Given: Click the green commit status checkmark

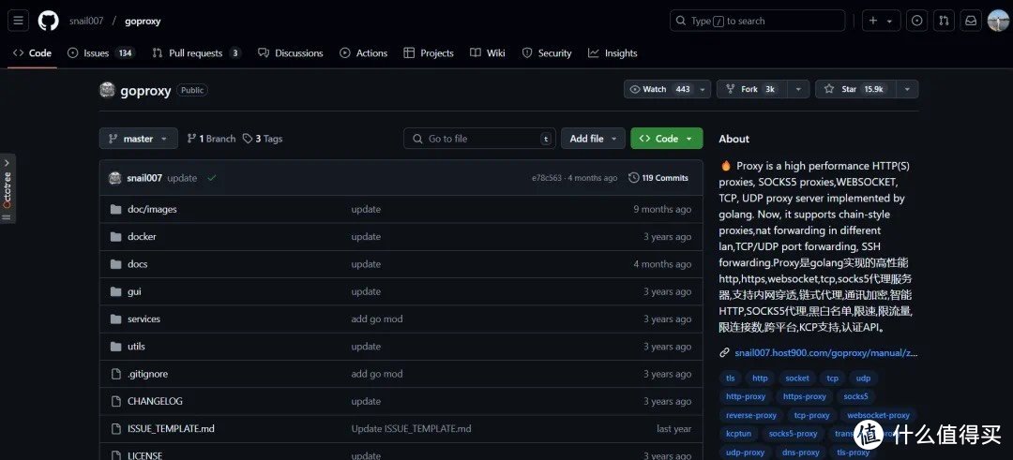Looking at the screenshot, I should [211, 178].
